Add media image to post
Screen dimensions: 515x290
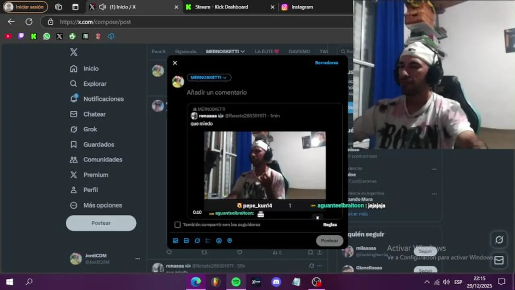176,241
